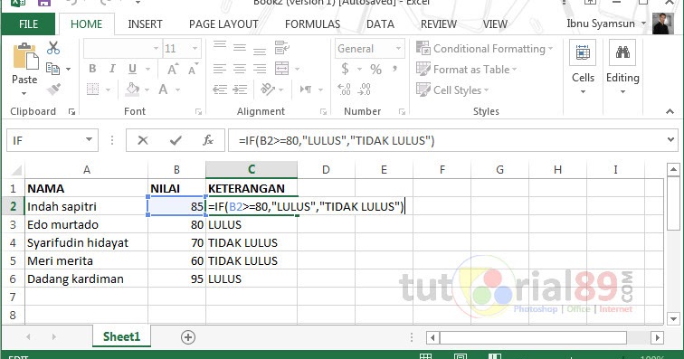This screenshot has height=359, width=684.
Task: Open the Font dialog launcher
Action: (x=198, y=112)
